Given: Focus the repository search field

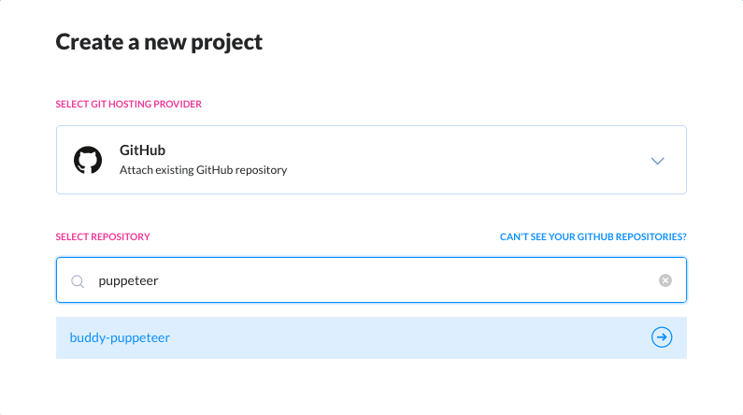Looking at the screenshot, I should [371, 280].
